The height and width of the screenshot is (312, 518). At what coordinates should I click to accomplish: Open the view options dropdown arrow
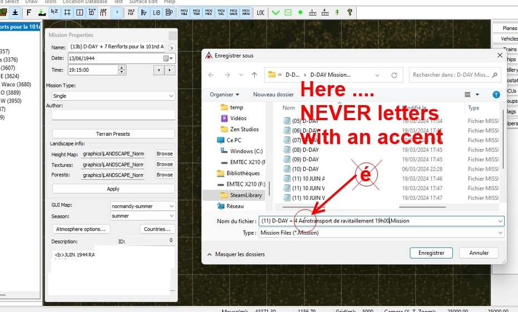(x=477, y=95)
